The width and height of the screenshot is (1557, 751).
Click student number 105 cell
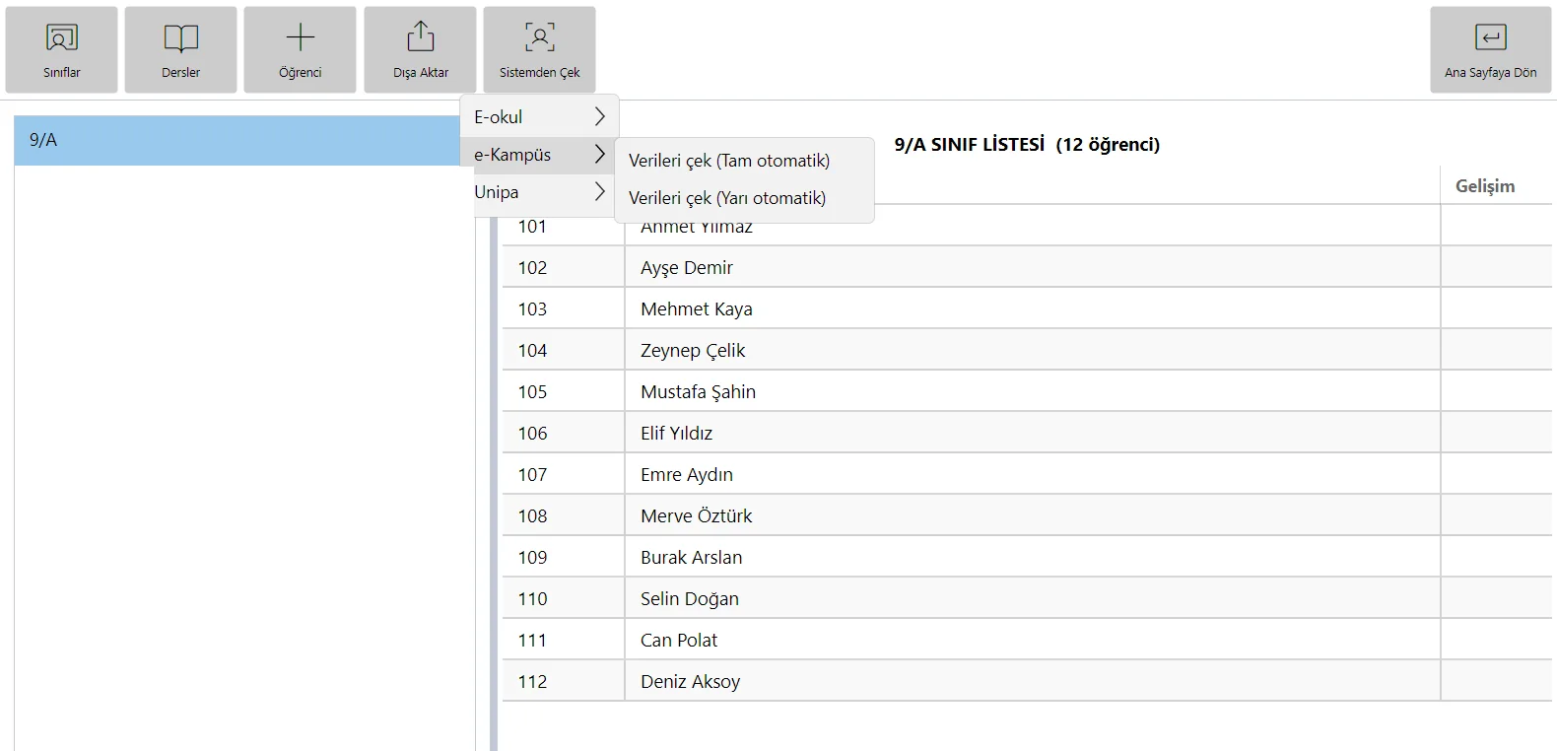[x=563, y=391]
